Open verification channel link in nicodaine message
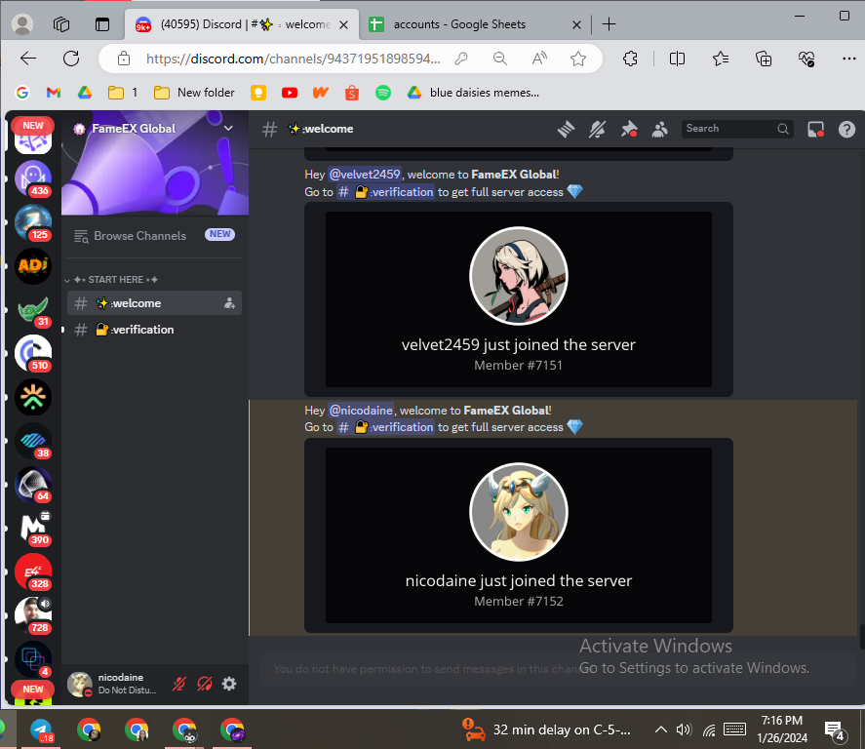Screen dimensions: 865x749 385,427
